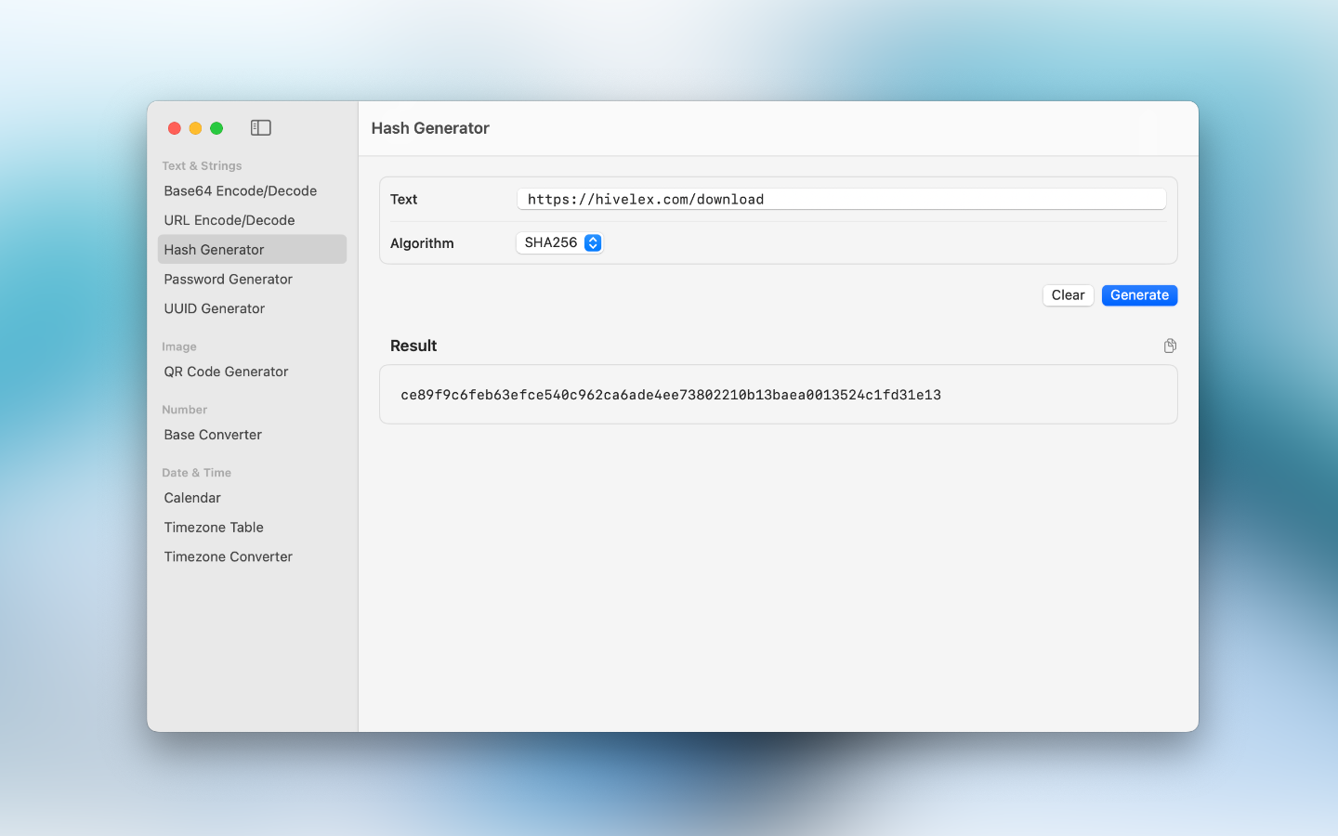Open Timezone Converter tool
This screenshot has height=836, width=1338.
252,556
